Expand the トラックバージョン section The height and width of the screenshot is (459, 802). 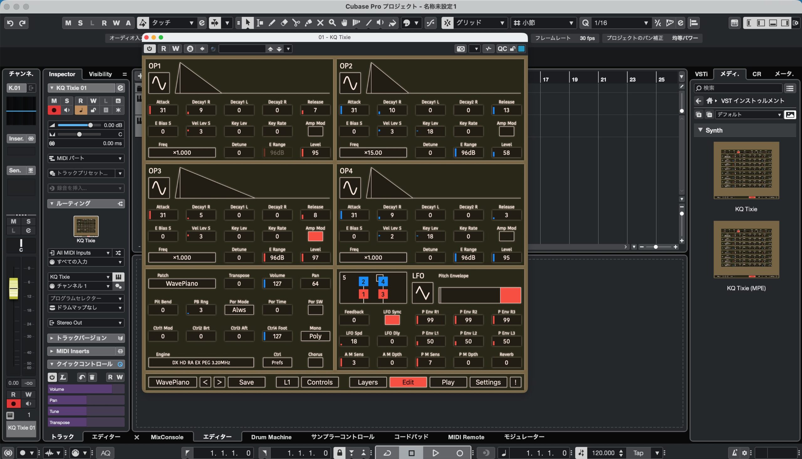[86, 338]
